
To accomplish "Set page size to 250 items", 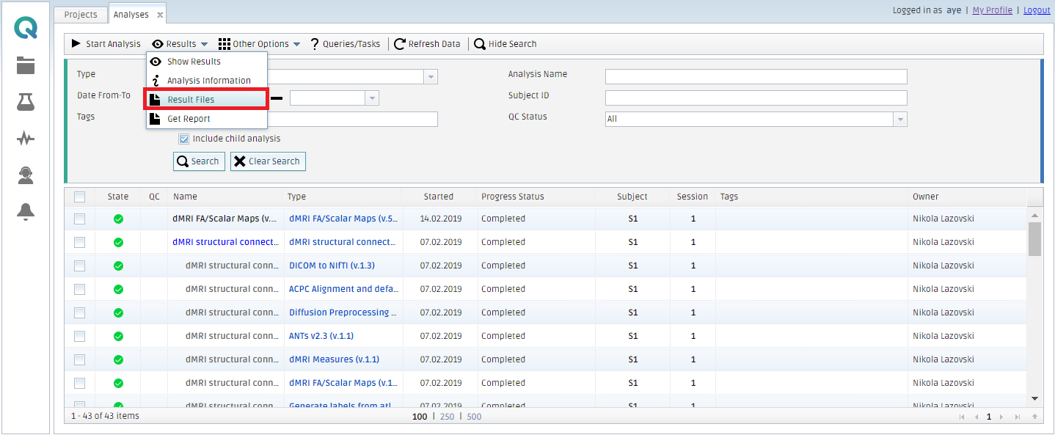I will [447, 417].
